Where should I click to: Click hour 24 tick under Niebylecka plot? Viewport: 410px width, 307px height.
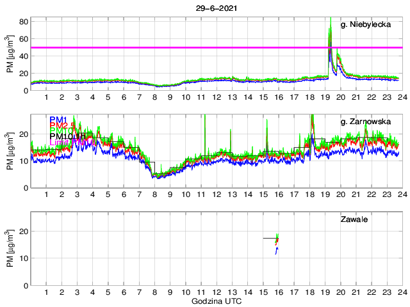click(x=403, y=97)
